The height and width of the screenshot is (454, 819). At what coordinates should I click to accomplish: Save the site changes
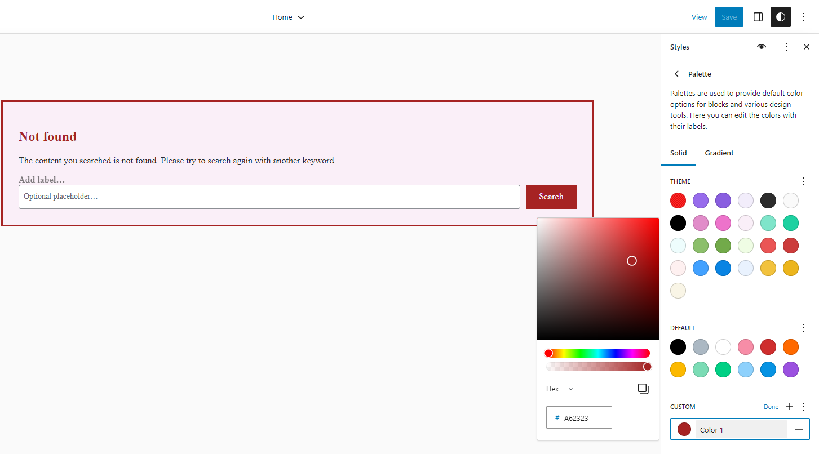[x=728, y=17]
